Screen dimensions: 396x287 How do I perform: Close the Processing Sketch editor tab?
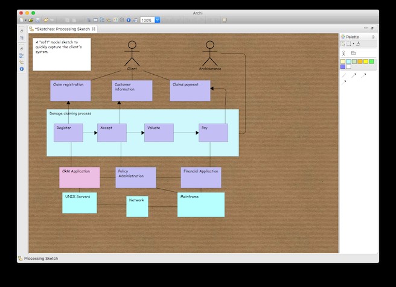click(x=94, y=28)
